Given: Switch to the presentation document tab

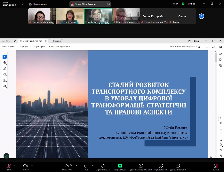Looking at the screenshot, I should pos(32,41).
